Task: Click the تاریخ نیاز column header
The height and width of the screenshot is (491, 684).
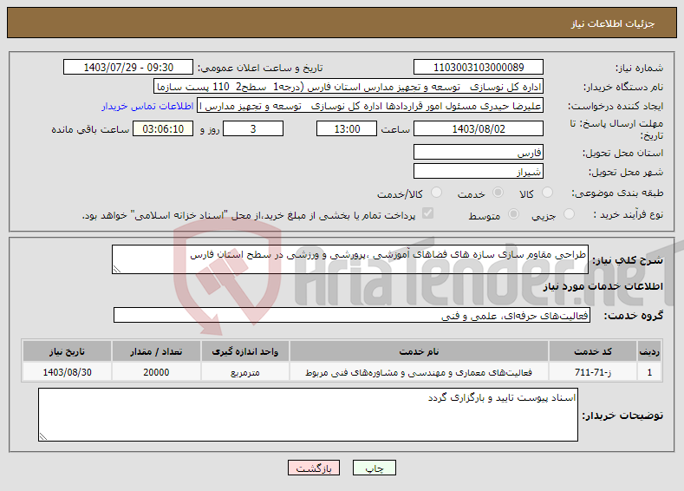Action: point(67,351)
